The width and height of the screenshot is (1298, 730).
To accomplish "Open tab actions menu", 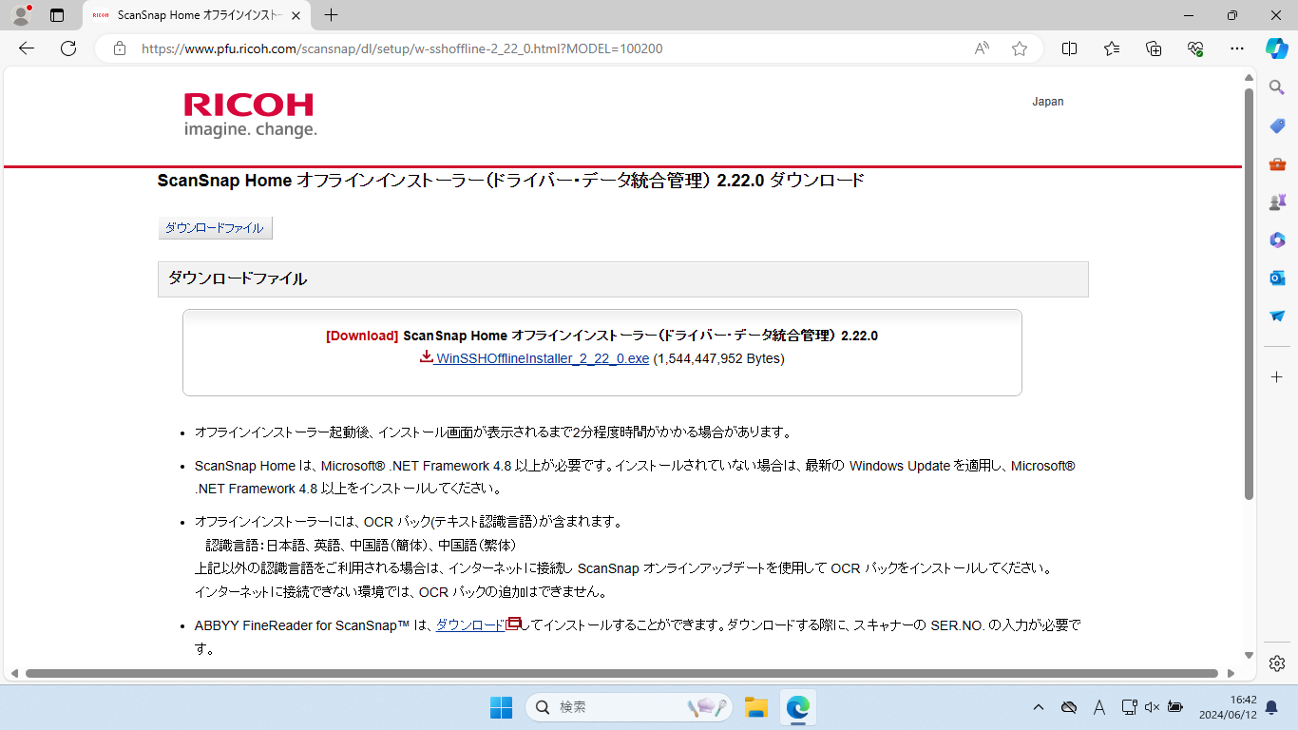I will coord(57,15).
